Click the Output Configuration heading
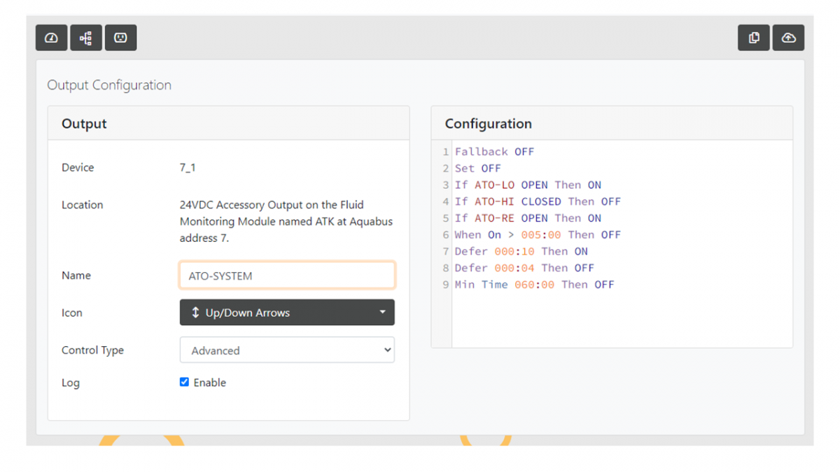Viewport: 840px width, 472px height. (109, 85)
